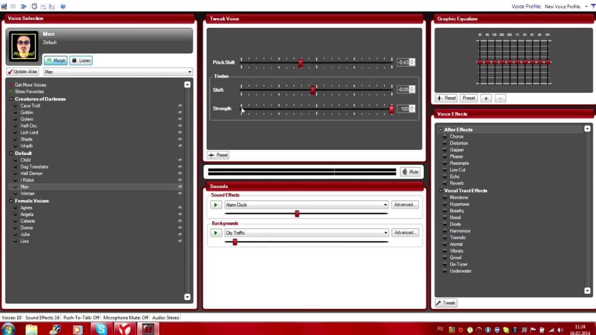The height and width of the screenshot is (335, 596).
Task: Collapse the Creatures of Darkness group
Action: 11,99
